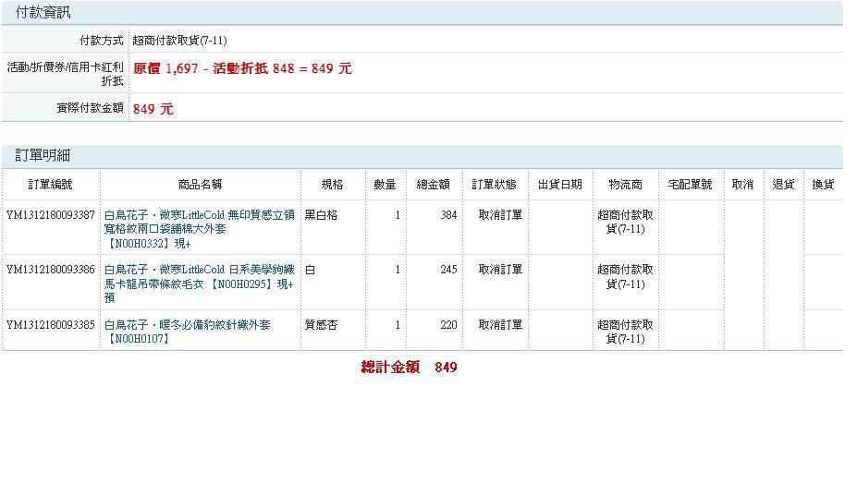Screen dimensions: 857x483
Task: Click the 出貨日期 column header
Action: [x=560, y=185]
